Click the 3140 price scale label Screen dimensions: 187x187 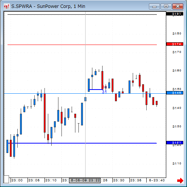(177, 108)
